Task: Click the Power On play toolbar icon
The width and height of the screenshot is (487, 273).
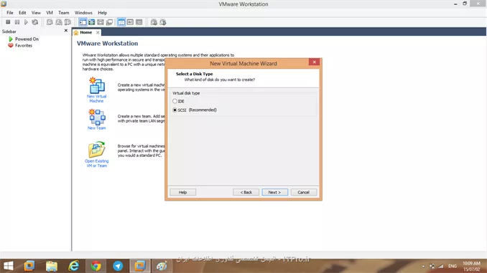Action: (26, 22)
